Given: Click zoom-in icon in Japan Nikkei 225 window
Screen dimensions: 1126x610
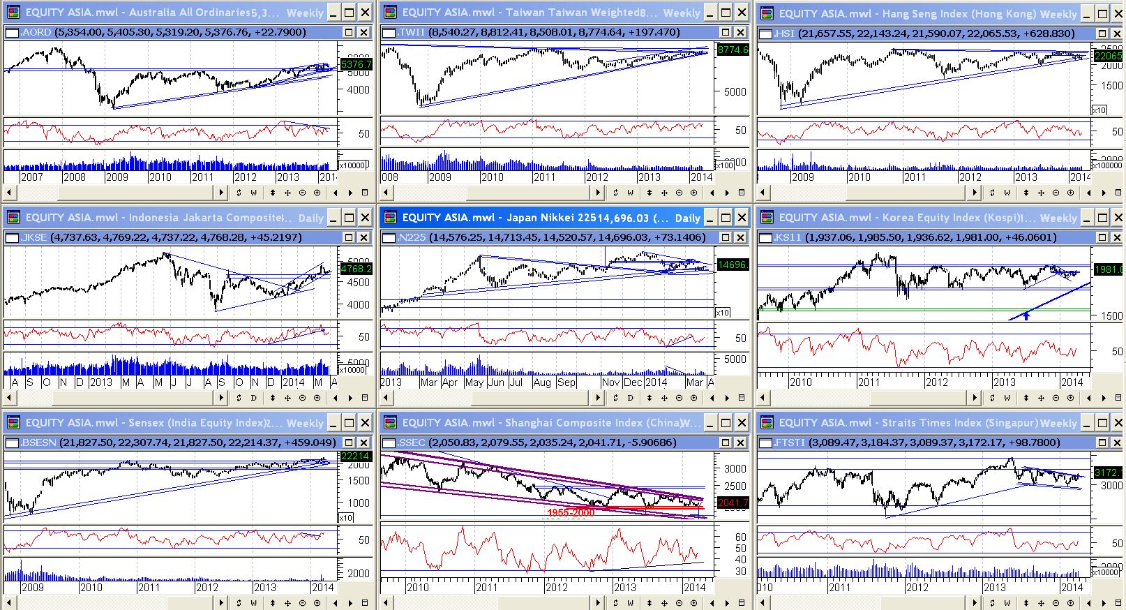Looking at the screenshot, I should (693, 398).
